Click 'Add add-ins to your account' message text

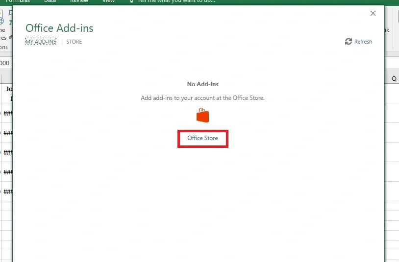tap(202, 98)
